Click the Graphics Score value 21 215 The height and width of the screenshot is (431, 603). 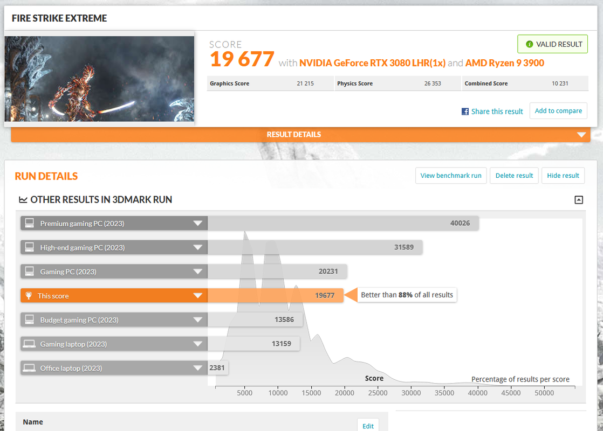pos(305,84)
